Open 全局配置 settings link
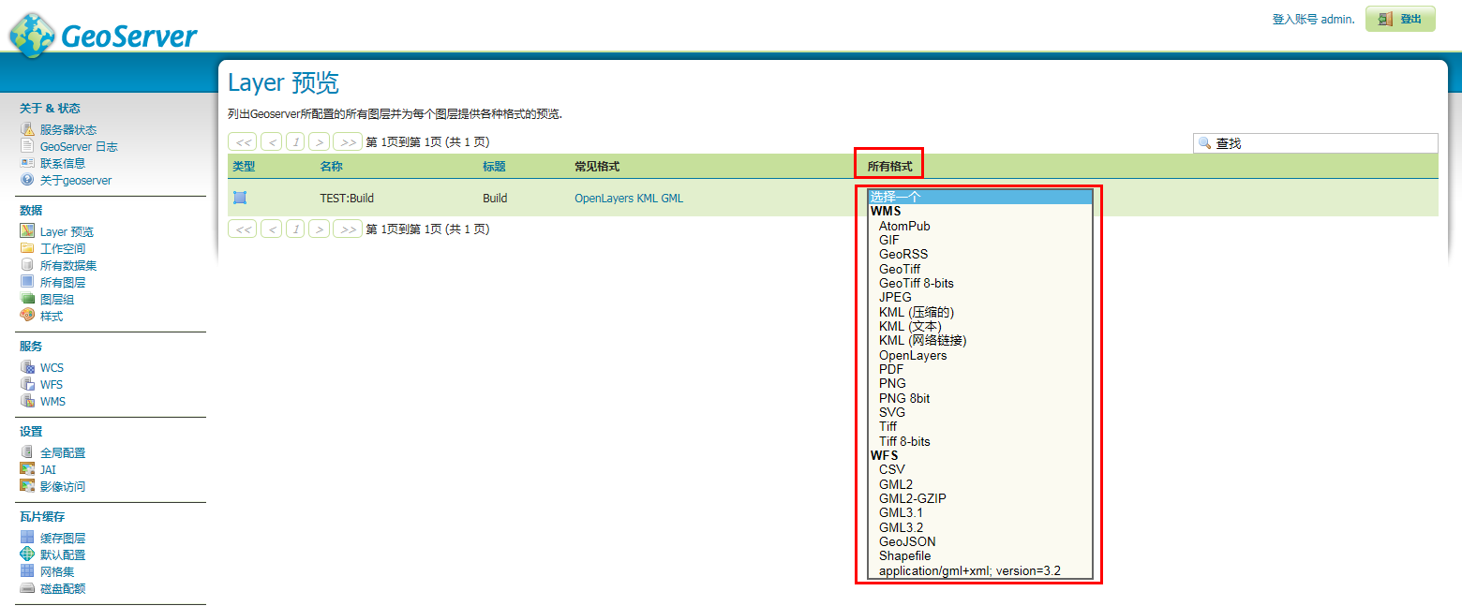This screenshot has height=606, width=1462. [x=63, y=453]
